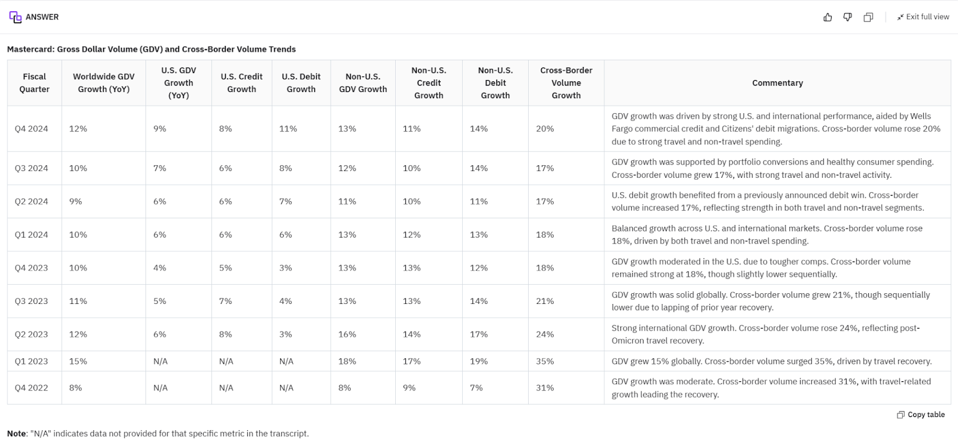
Task: Click the Note about N/A data
Action: click(158, 433)
